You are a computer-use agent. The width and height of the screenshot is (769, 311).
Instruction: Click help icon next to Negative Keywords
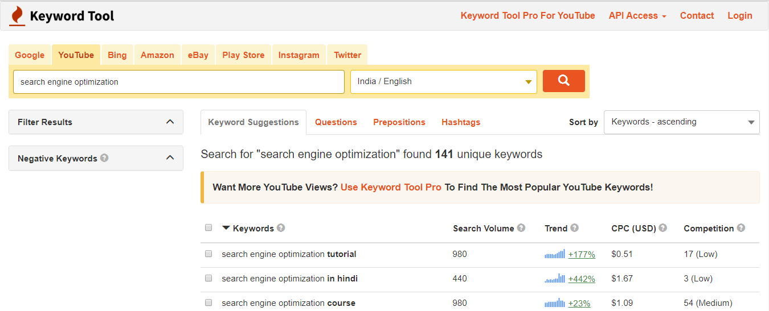104,158
